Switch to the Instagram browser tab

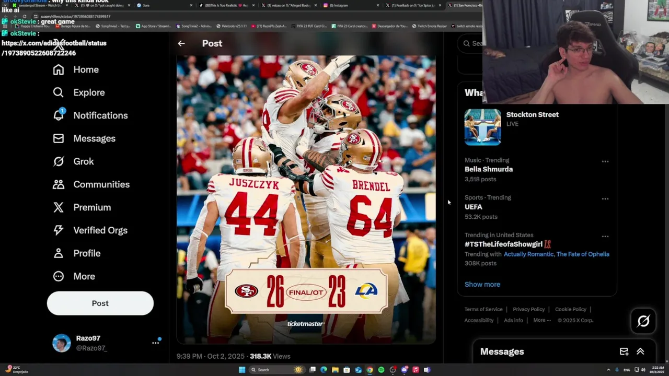coord(352,5)
